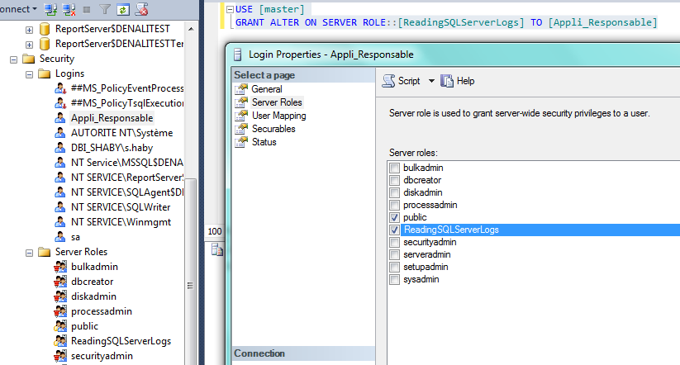Enable the dbcreator server role checkbox

[394, 180]
